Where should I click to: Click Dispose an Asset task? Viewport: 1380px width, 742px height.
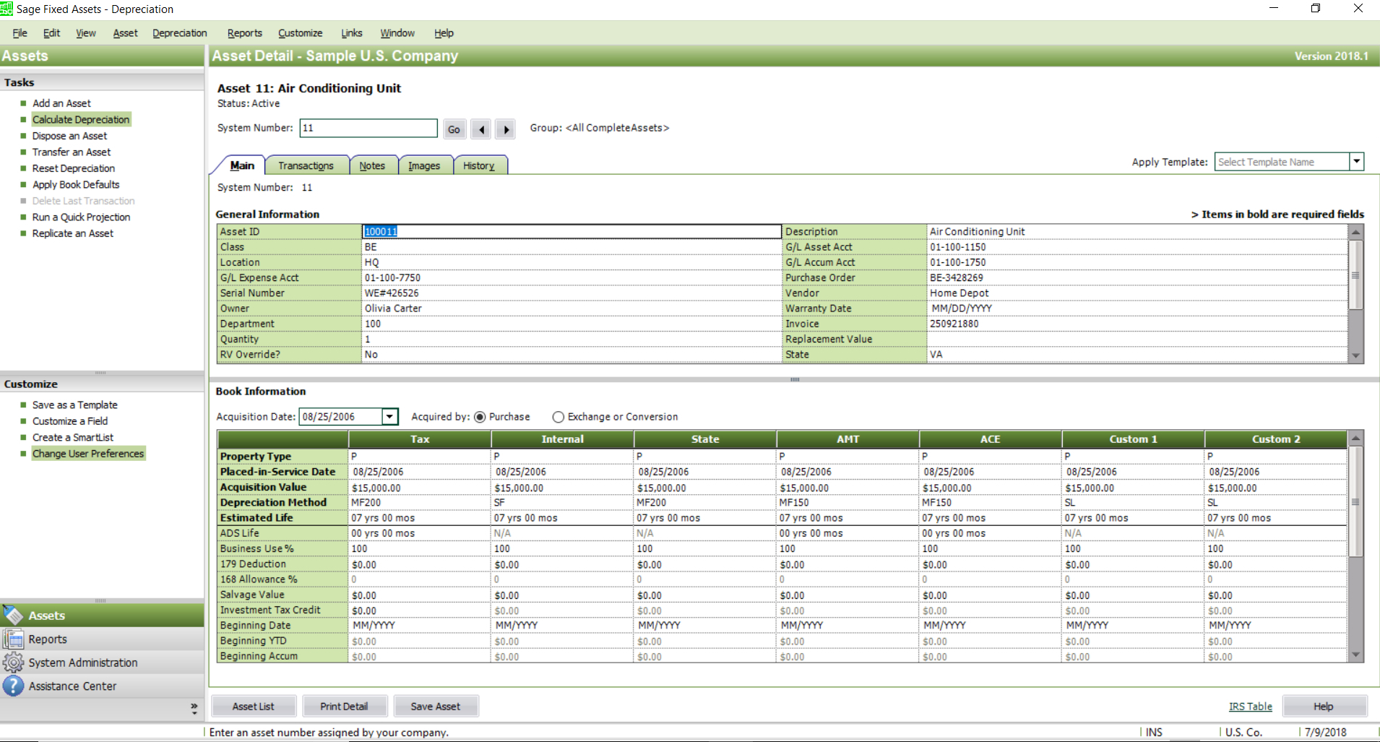point(69,136)
